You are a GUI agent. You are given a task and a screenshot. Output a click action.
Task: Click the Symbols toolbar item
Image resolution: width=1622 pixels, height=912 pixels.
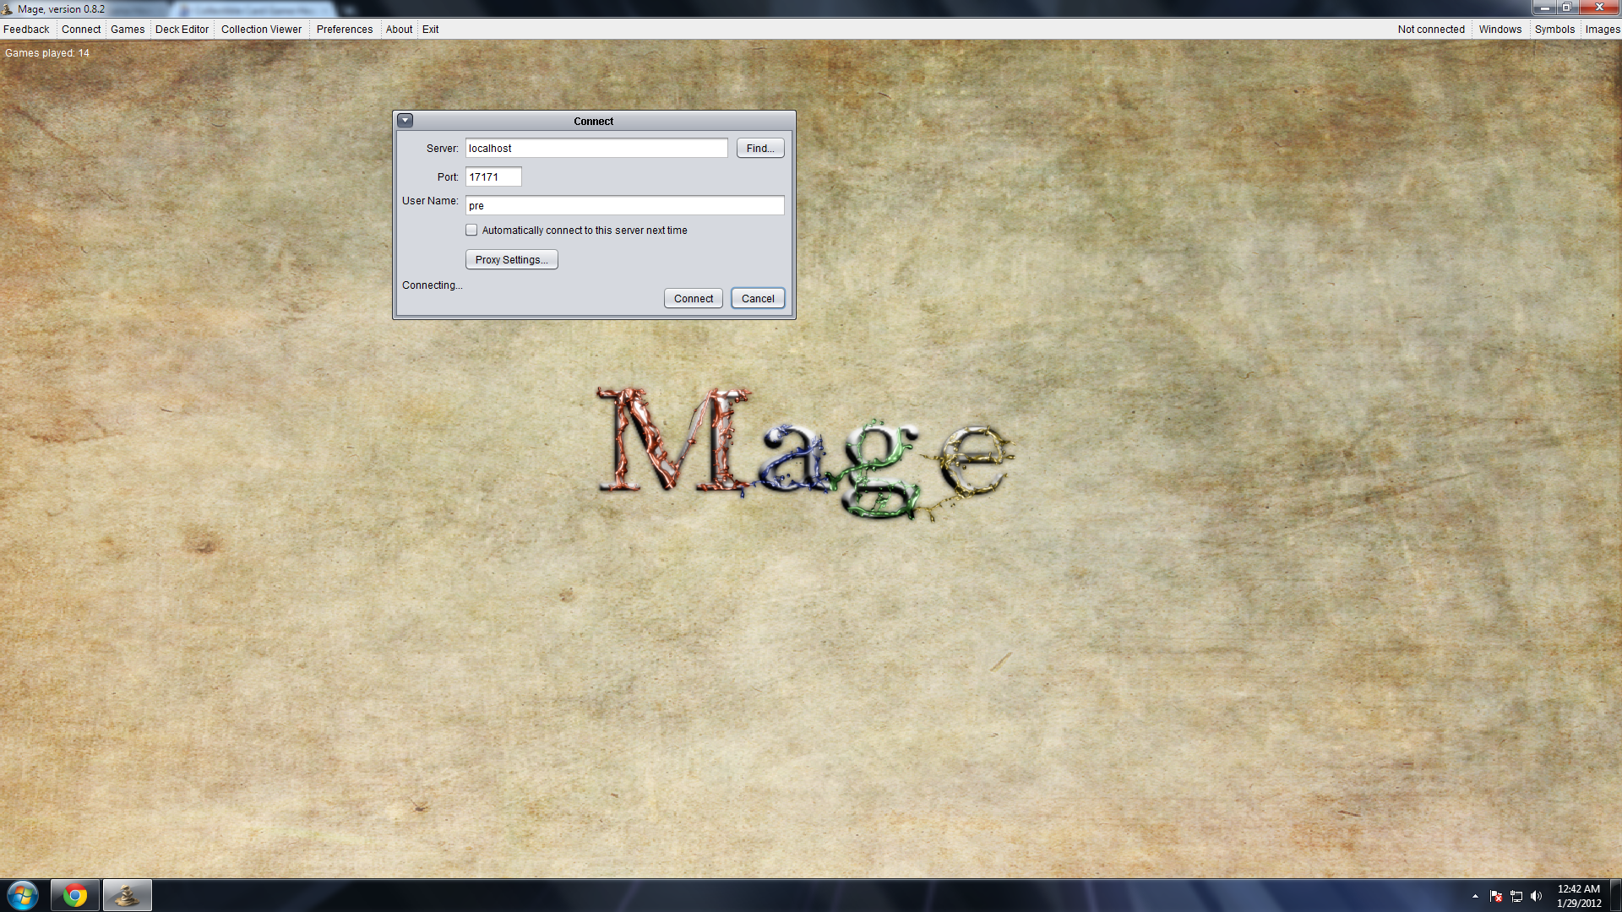1554,29
